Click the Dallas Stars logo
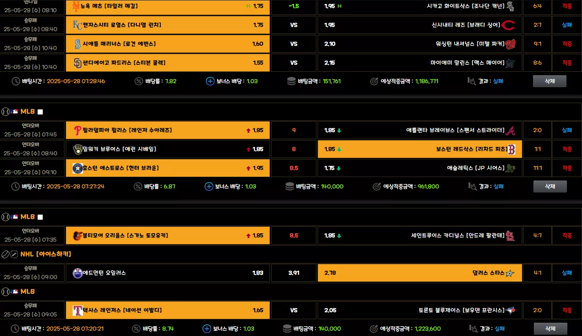The height and width of the screenshot is (336, 582). click(x=510, y=273)
